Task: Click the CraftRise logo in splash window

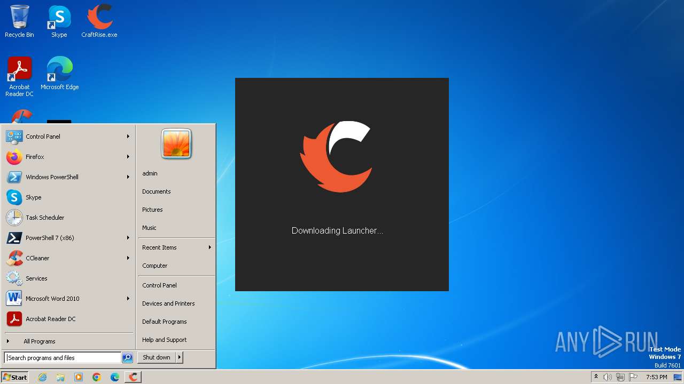Action: (337, 157)
